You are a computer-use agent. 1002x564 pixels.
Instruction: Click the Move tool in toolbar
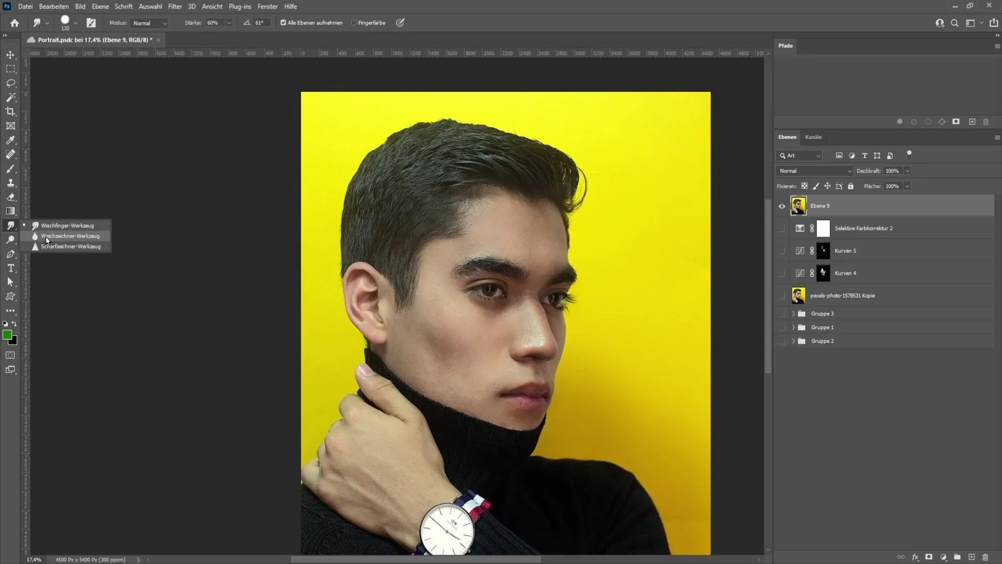point(10,55)
